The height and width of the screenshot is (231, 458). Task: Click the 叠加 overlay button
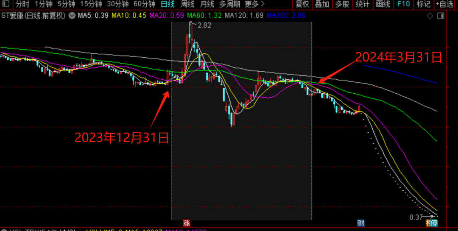click(322, 5)
